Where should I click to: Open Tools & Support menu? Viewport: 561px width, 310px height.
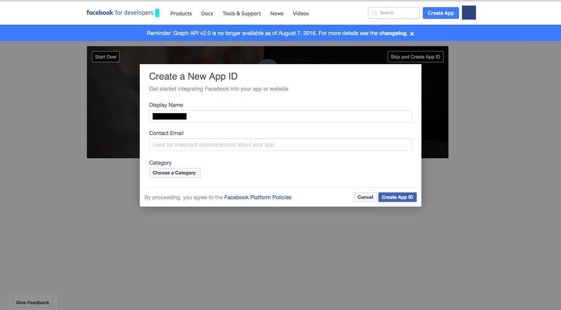click(242, 14)
